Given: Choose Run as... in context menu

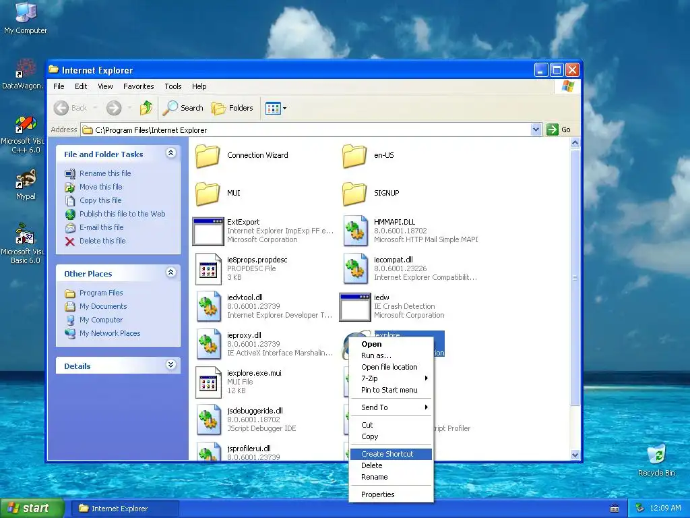Looking at the screenshot, I should coord(391,355).
